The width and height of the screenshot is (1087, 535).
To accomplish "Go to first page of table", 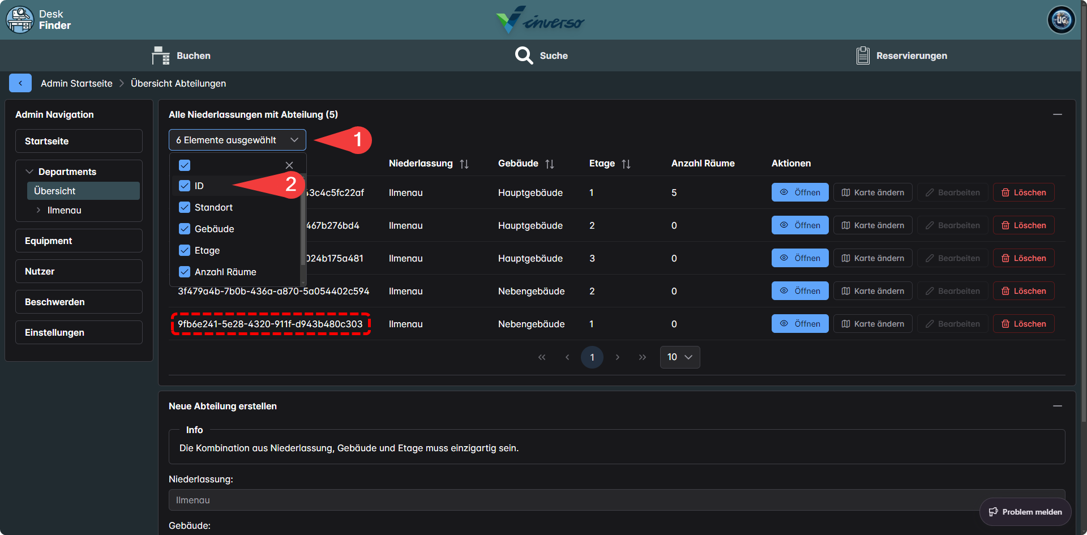I will 542,357.
